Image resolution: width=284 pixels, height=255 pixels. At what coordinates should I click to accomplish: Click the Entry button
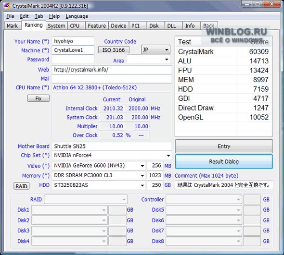[x=224, y=146]
